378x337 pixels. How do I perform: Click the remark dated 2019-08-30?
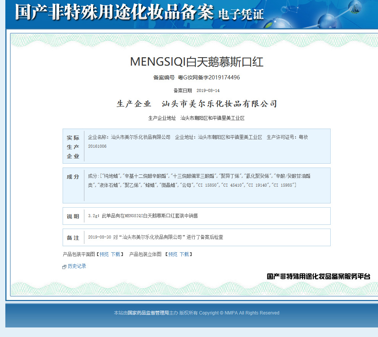(x=155, y=237)
